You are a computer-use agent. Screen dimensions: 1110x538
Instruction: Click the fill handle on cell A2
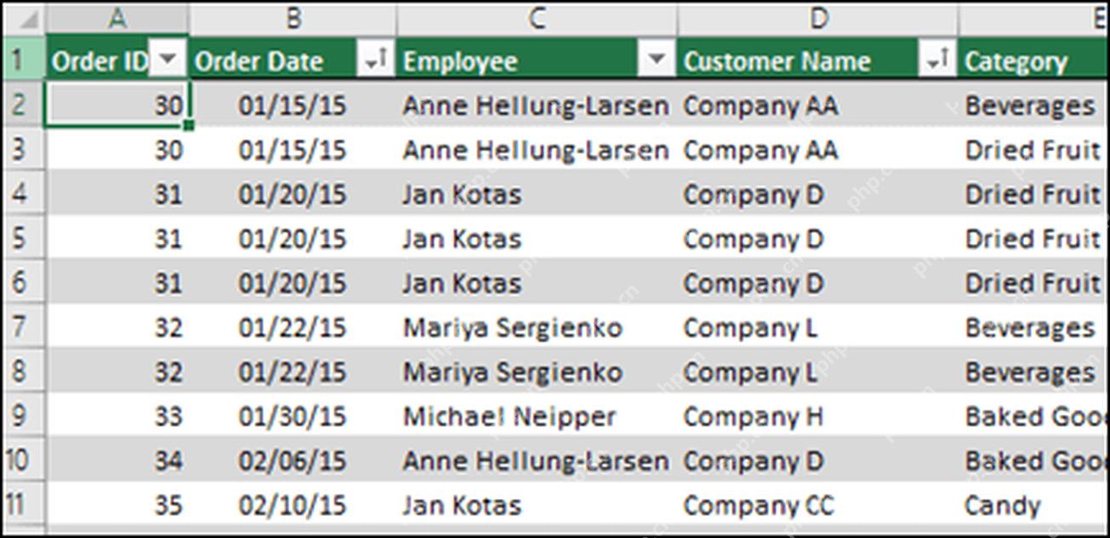click(188, 126)
